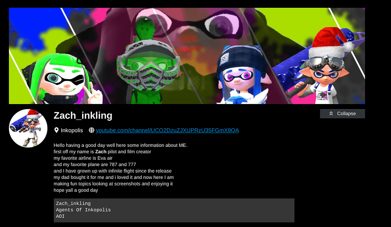Click the green gas-mask character in banner
The height and width of the screenshot is (227, 391).
pyautogui.click(x=148, y=62)
